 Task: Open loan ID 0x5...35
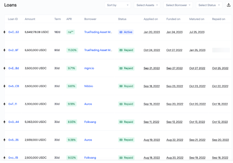(13, 140)
